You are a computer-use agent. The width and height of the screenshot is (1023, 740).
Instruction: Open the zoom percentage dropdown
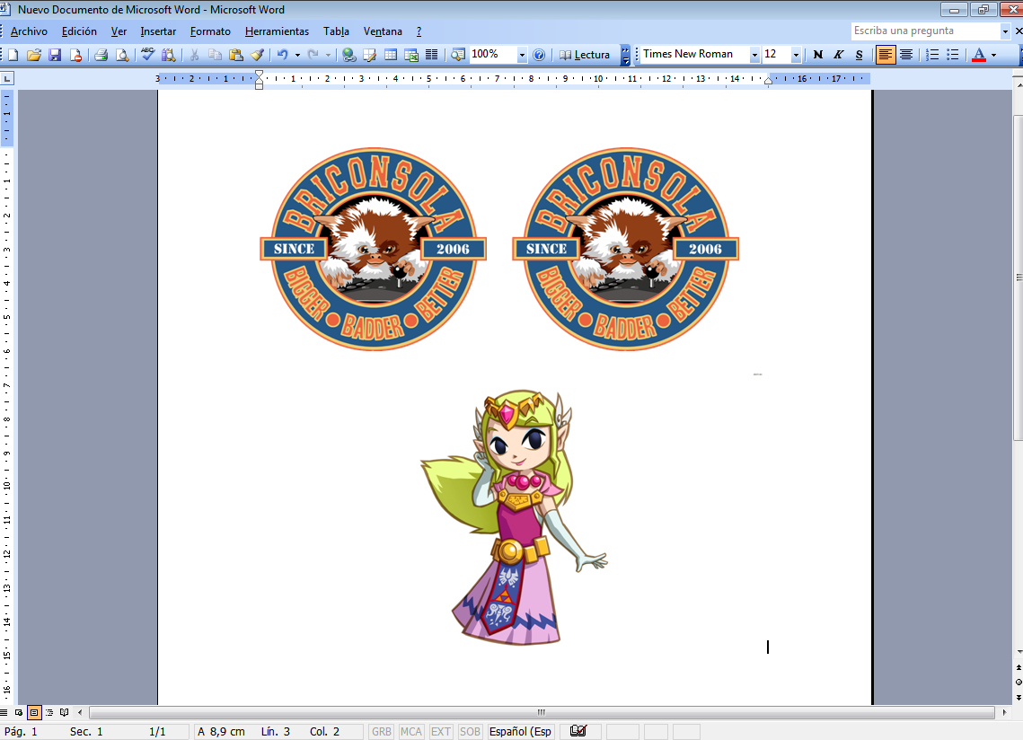tap(522, 55)
